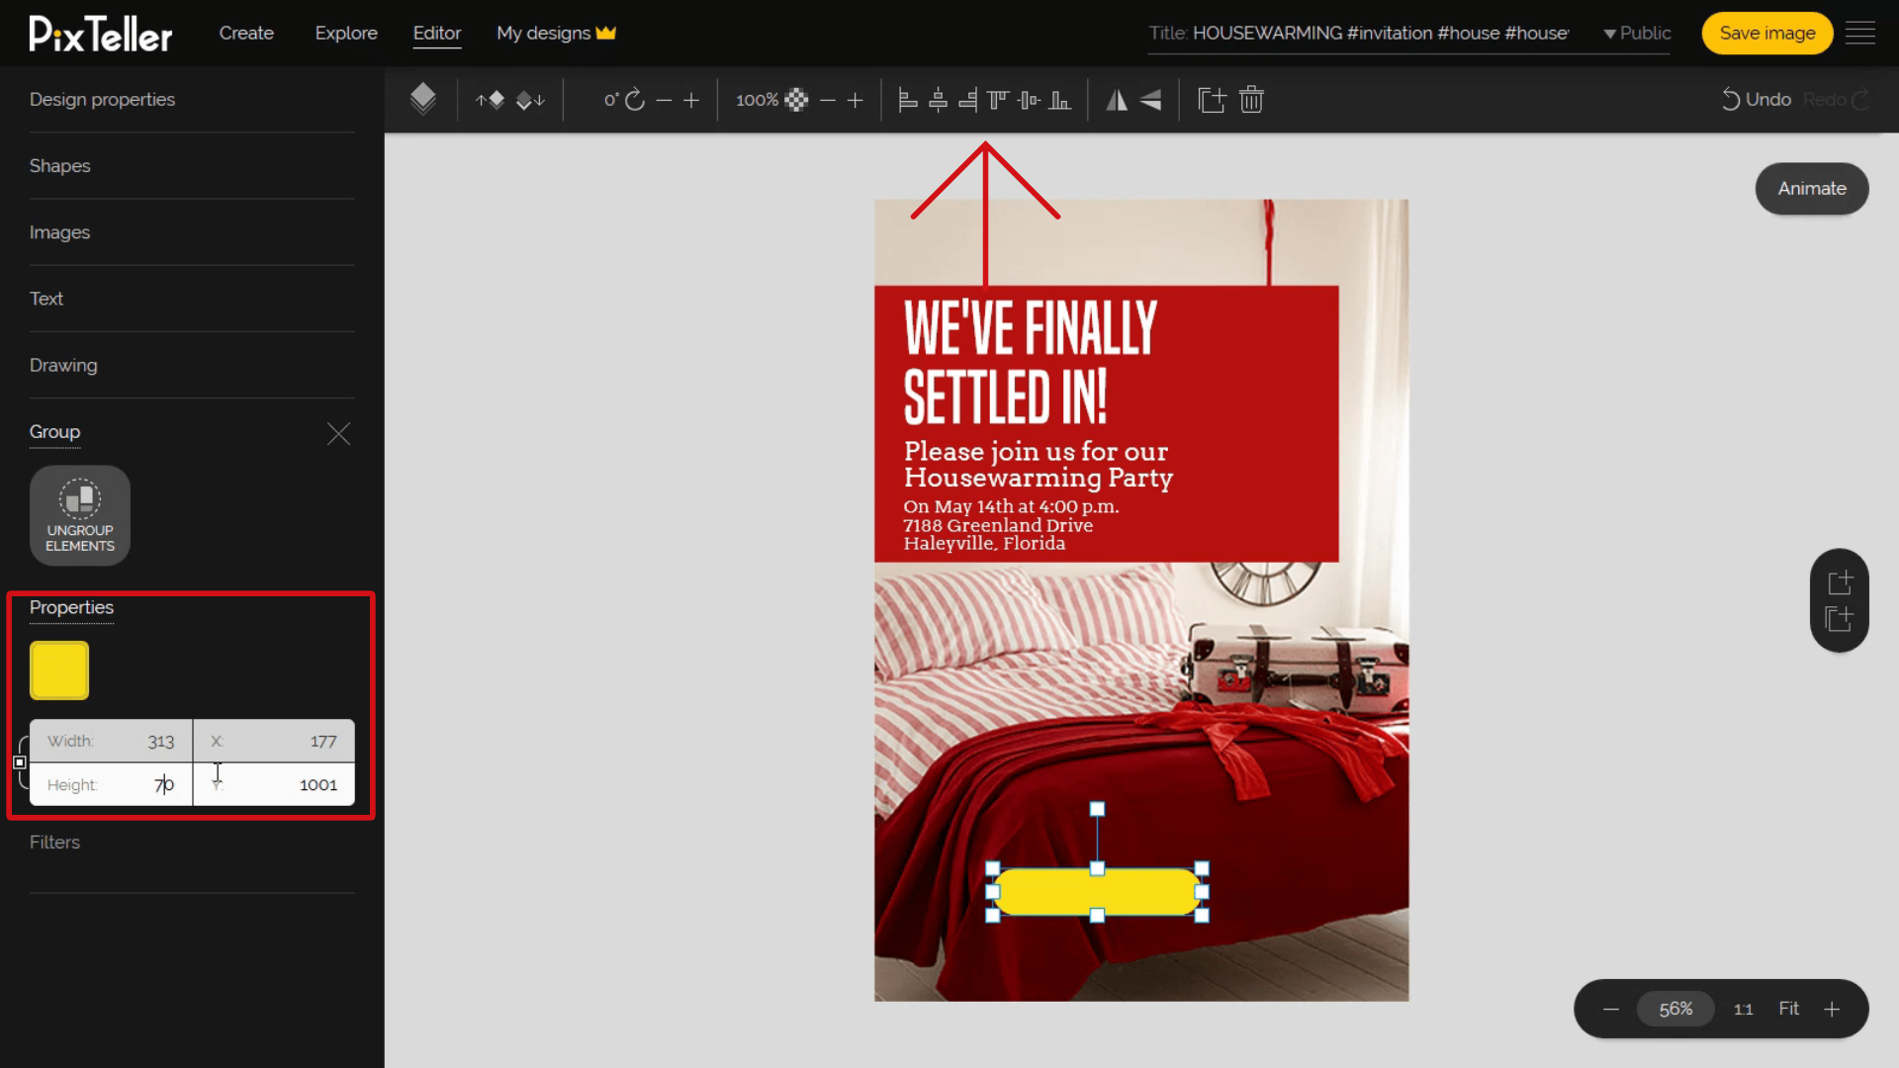The width and height of the screenshot is (1899, 1068).
Task: Click the Animate button
Action: click(1812, 188)
